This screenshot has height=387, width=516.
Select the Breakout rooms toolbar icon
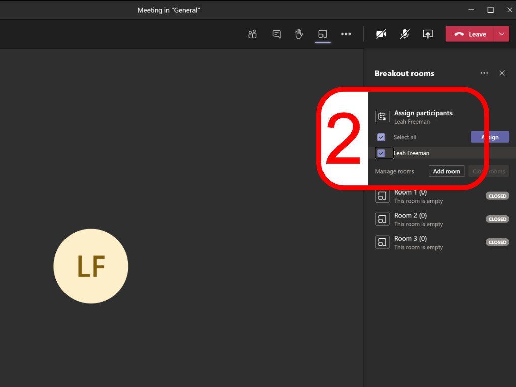pos(322,34)
